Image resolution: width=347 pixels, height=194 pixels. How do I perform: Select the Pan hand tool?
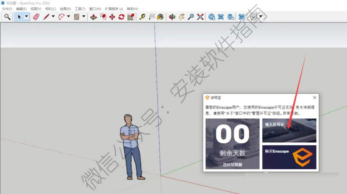[x=182, y=17]
